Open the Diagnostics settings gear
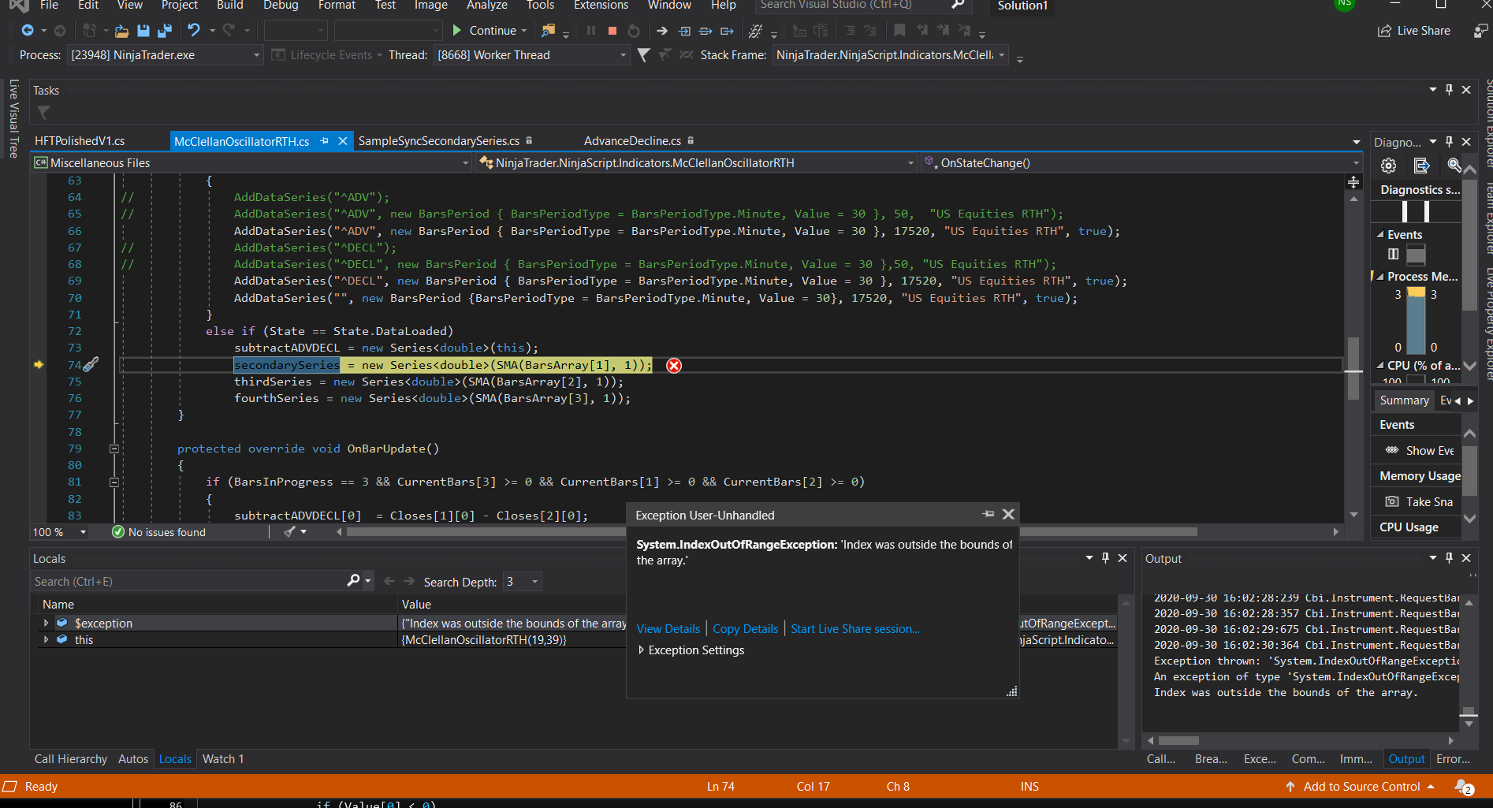This screenshot has height=808, width=1493. tap(1388, 166)
